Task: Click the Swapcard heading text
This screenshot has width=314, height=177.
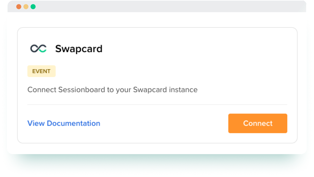Action: tap(79, 49)
